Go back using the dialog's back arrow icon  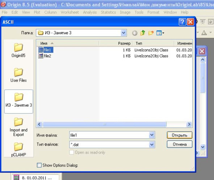135,33
